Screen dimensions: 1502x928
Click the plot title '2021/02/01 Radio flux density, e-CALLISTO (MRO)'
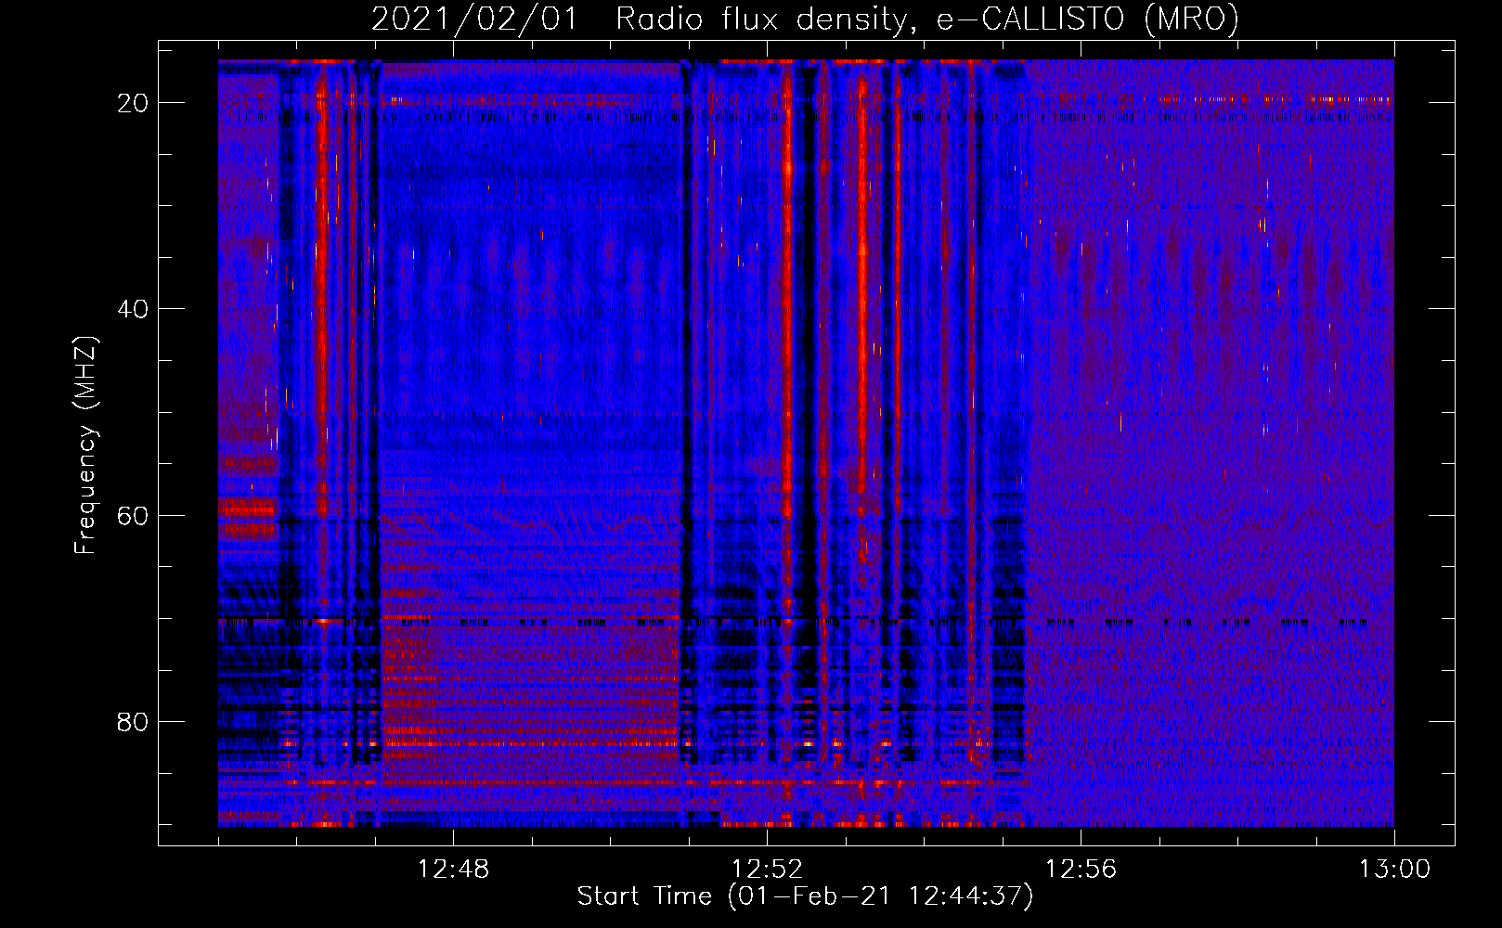(x=805, y=19)
